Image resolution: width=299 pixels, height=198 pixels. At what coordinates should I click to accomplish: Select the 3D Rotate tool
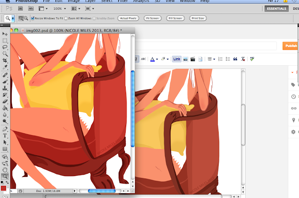[x=5, y=157]
